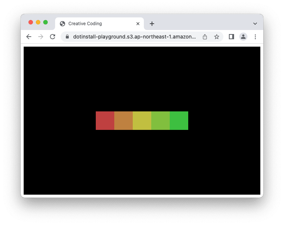This screenshot has height=225, width=284.
Task: Click the orange-brown square
Action: click(x=124, y=121)
